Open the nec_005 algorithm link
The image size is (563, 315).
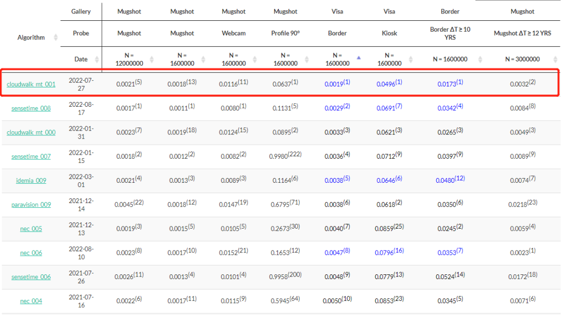click(31, 229)
